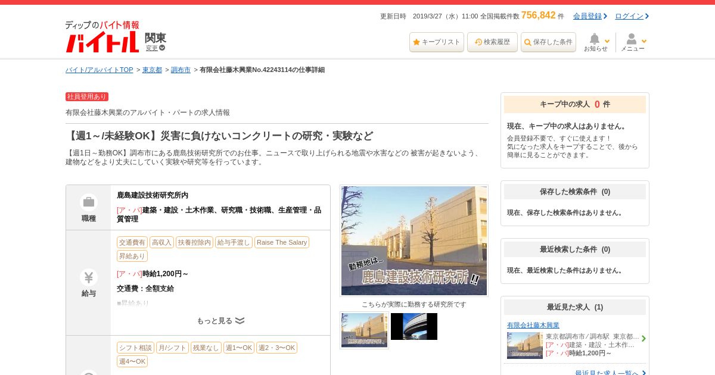Viewport: 715px width, 375px height.
Task: Click the Raise The Salary tag
Action: (x=282, y=242)
